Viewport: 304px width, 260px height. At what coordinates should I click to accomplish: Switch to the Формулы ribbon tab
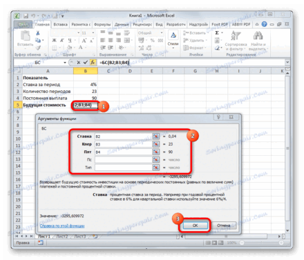(102, 24)
